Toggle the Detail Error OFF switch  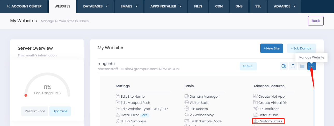[x=145, y=115]
